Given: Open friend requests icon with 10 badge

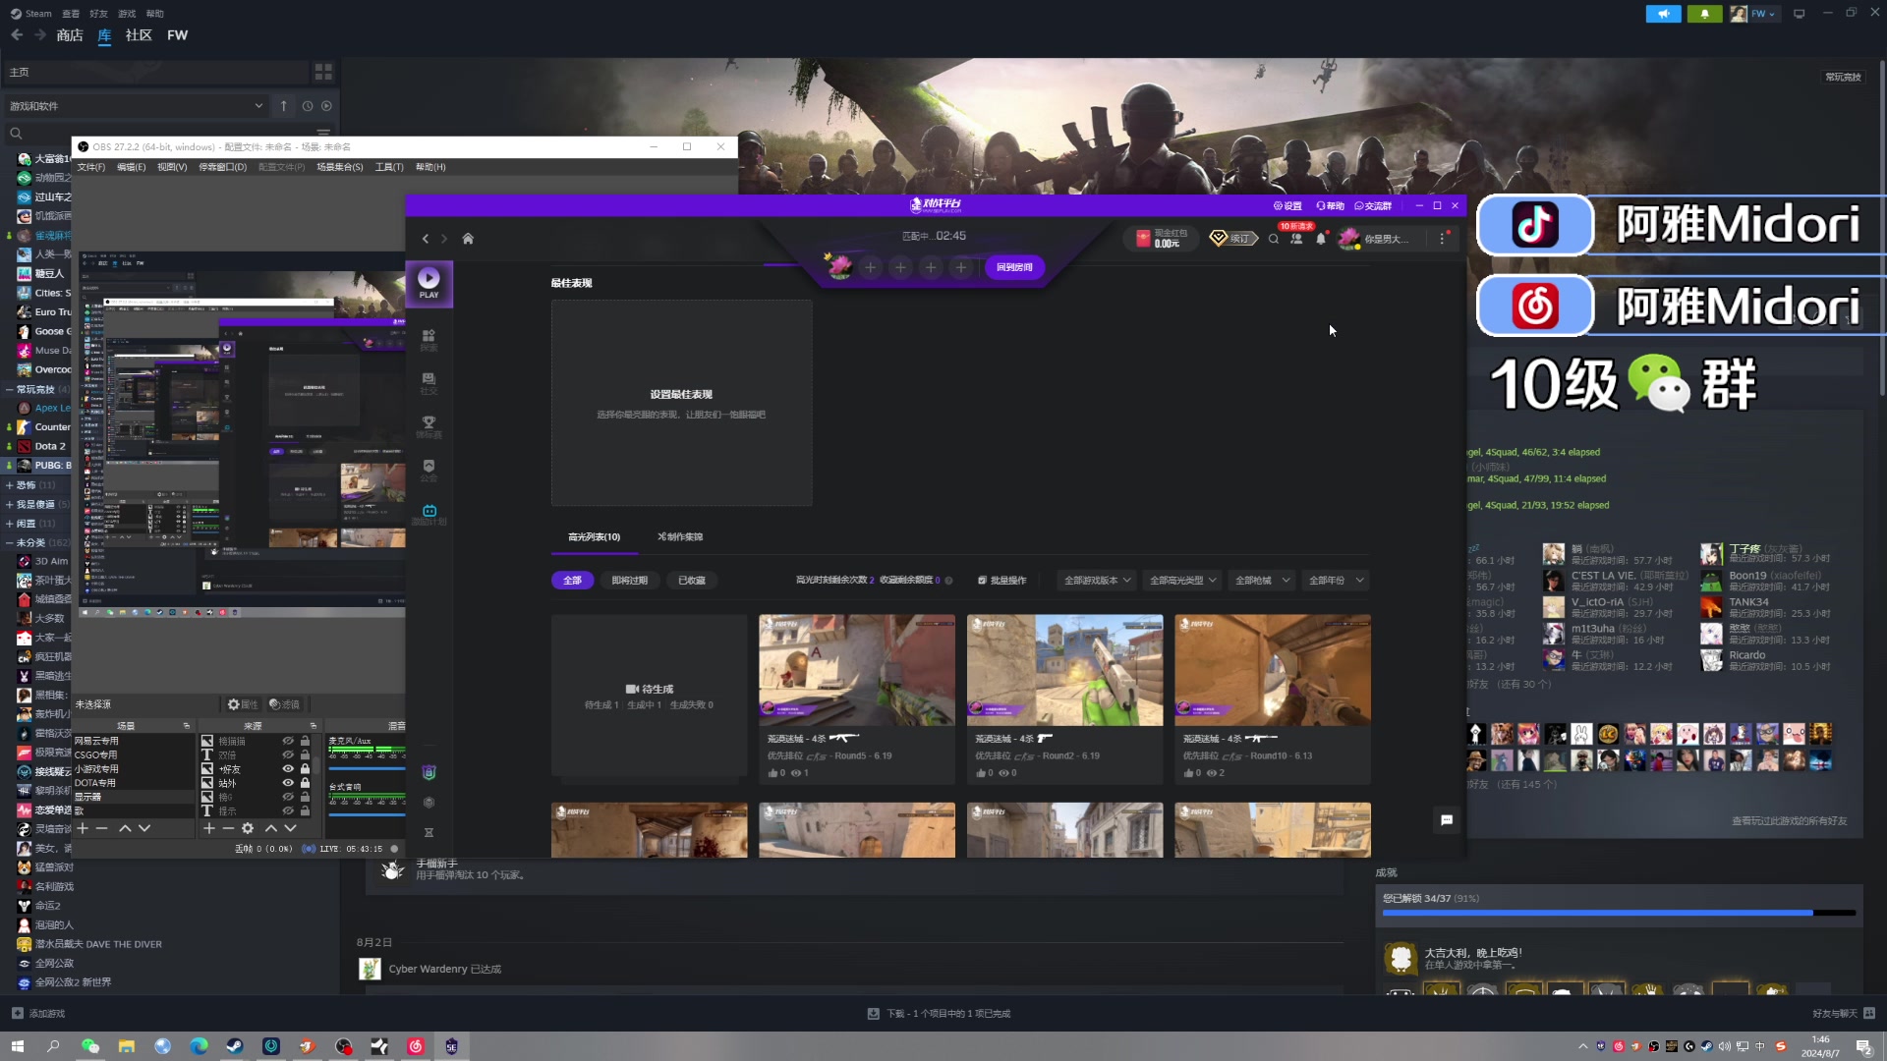Looking at the screenshot, I should tap(1297, 238).
